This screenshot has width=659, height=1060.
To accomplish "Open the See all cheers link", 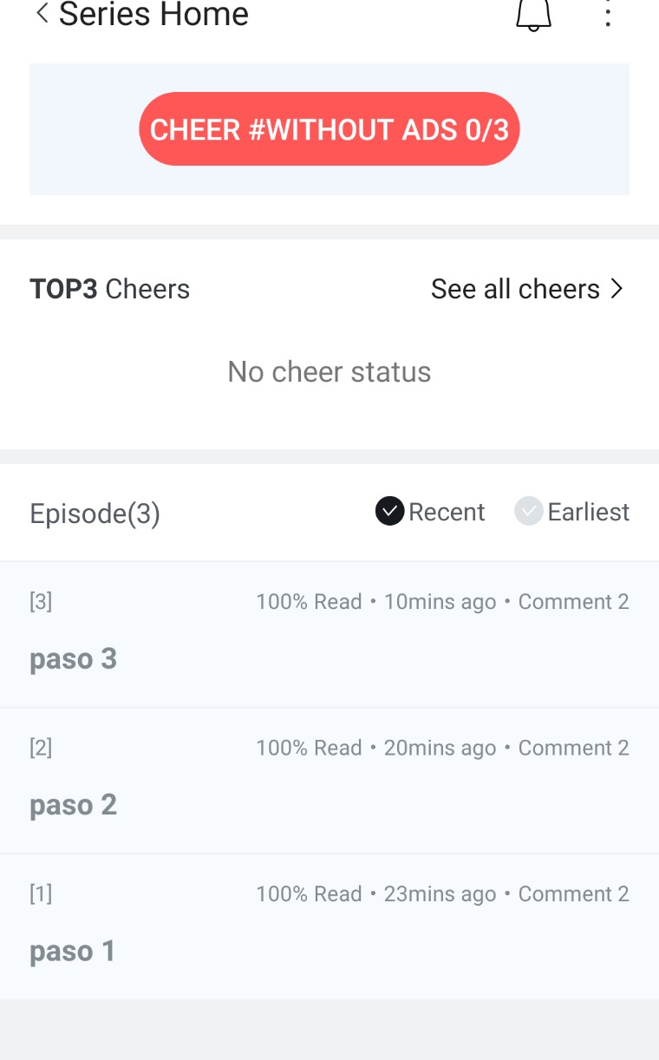I will click(x=516, y=289).
